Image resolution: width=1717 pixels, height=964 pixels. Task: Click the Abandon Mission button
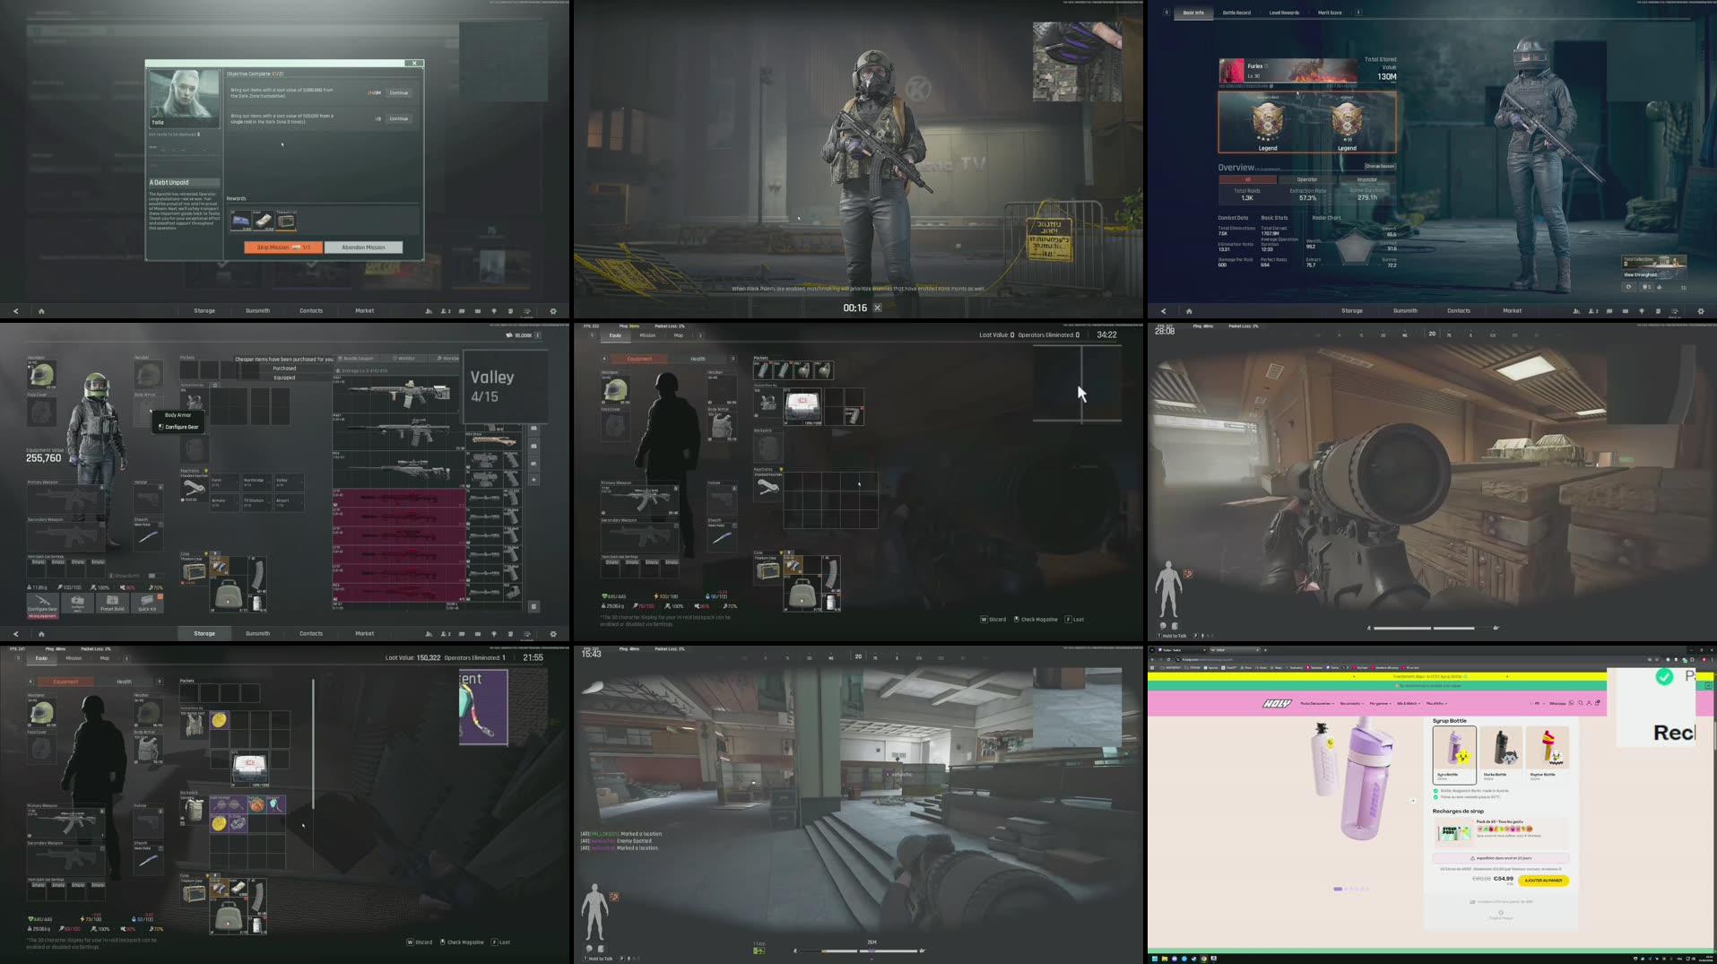363,248
